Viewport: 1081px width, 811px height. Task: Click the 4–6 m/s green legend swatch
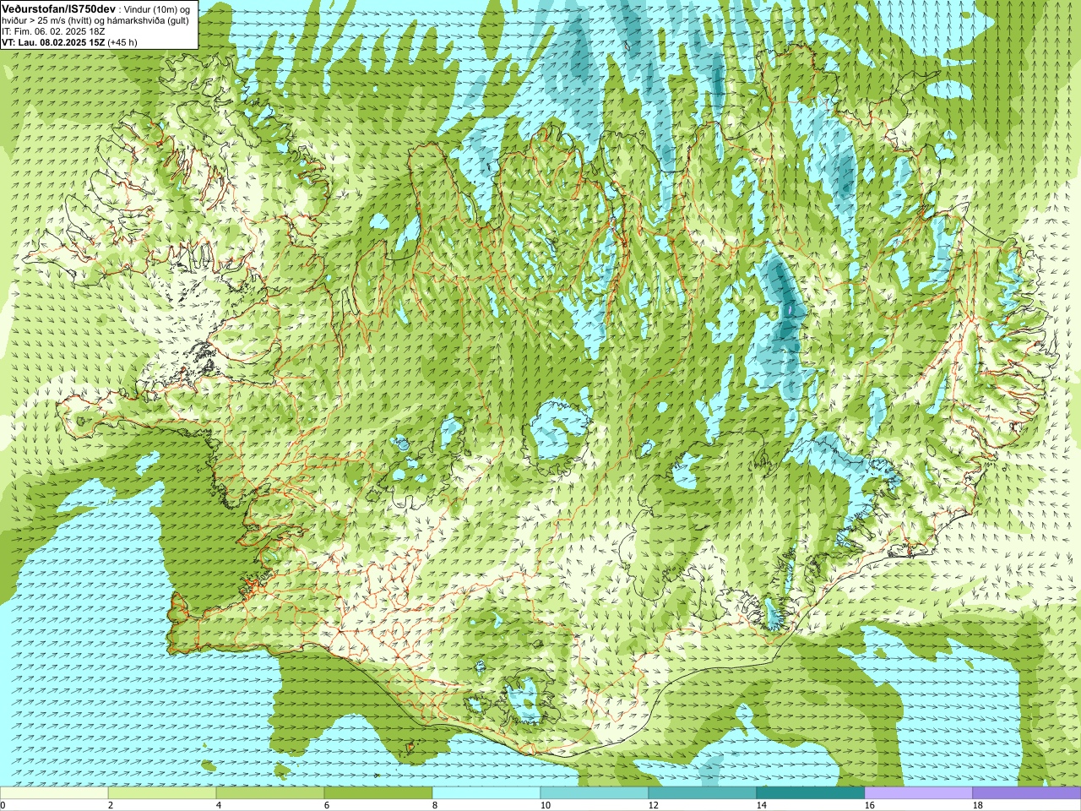(x=270, y=793)
